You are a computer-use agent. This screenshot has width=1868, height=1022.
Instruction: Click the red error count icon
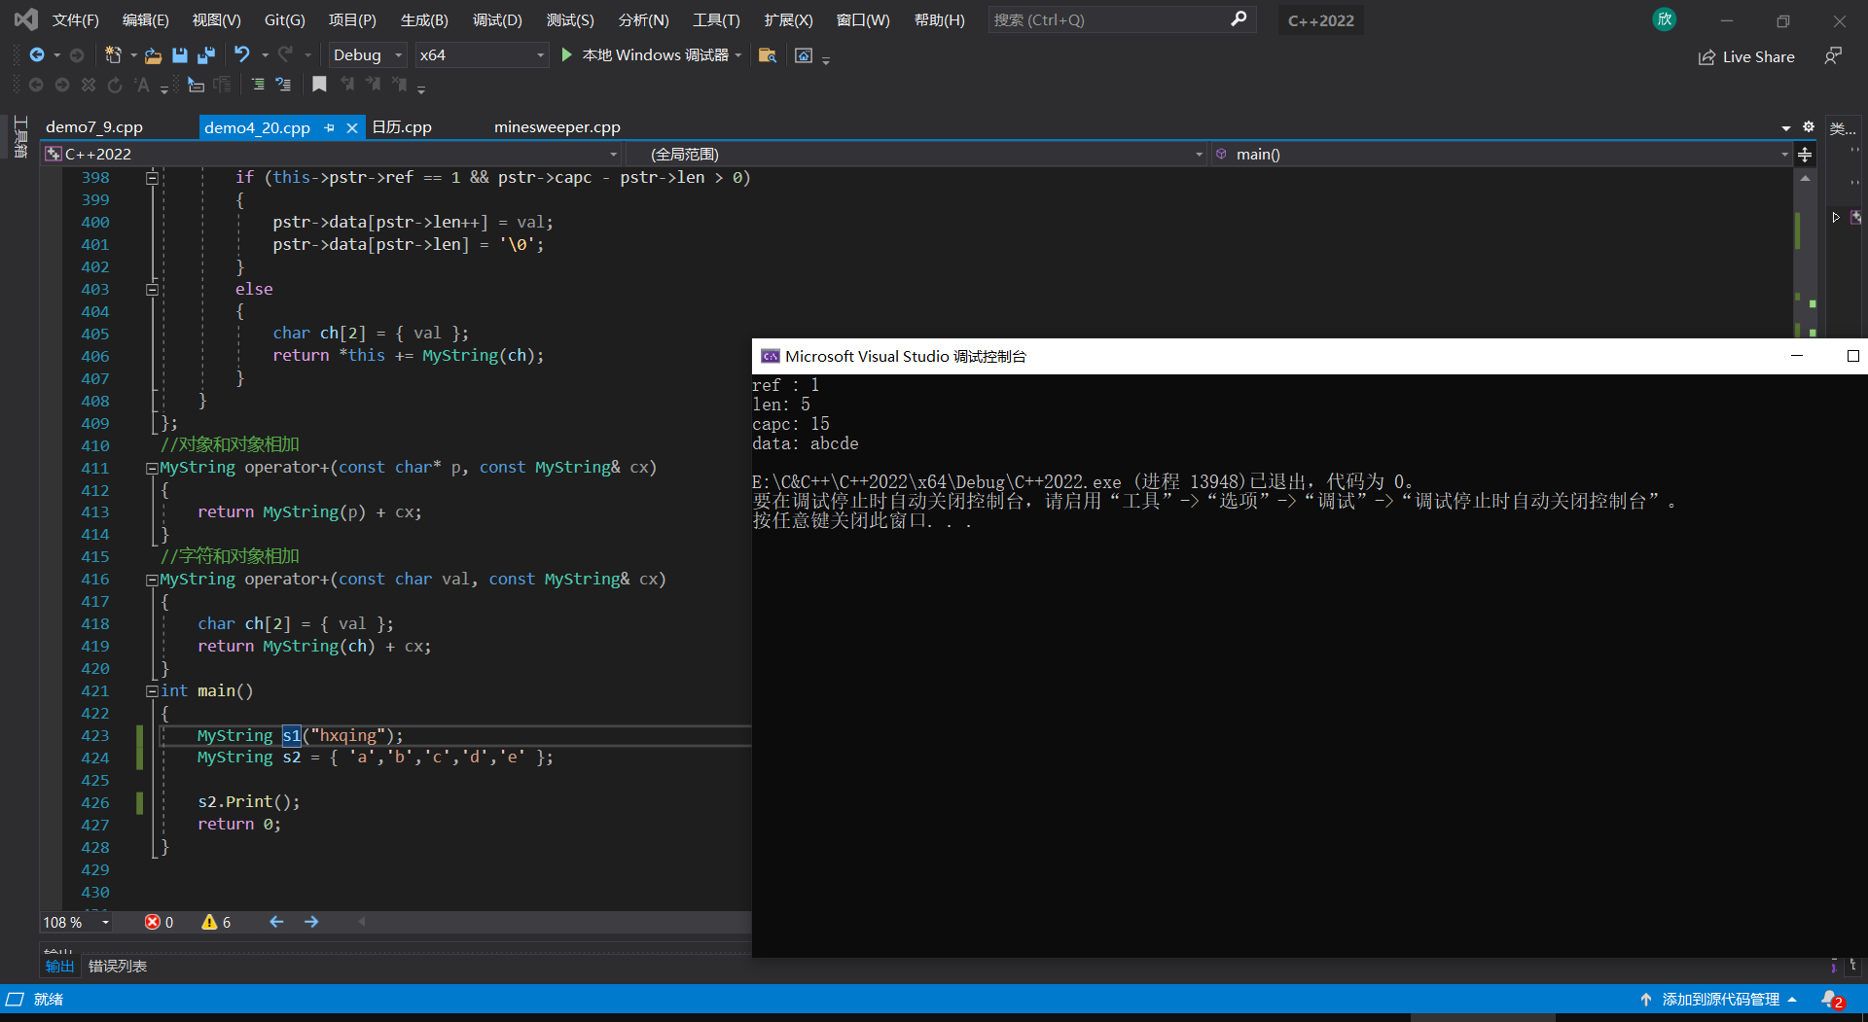(153, 922)
